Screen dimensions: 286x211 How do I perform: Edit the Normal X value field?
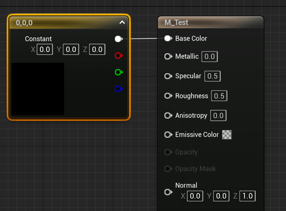pos(195,196)
